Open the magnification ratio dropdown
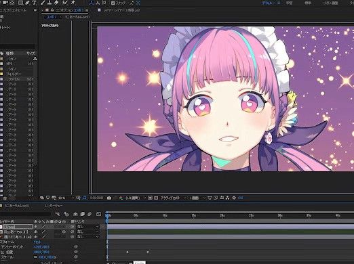Screen dimensions: 354x264 (66, 198)
